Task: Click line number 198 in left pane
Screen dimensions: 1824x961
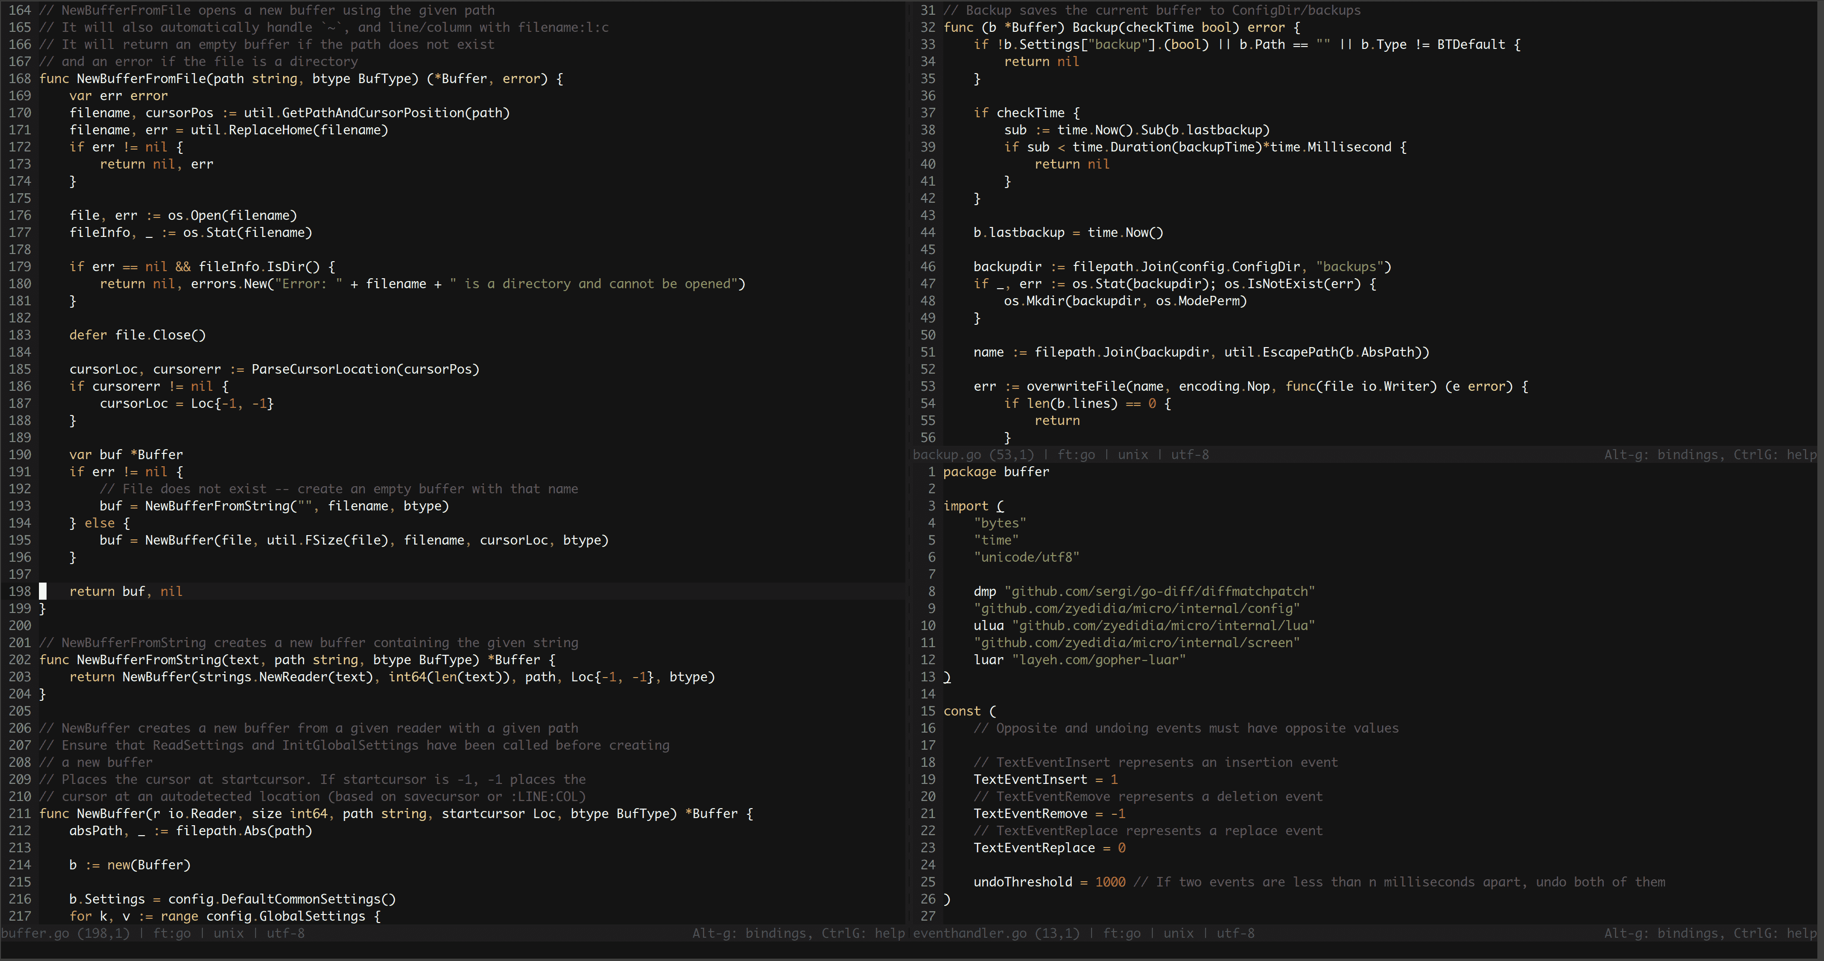Action: [20, 592]
